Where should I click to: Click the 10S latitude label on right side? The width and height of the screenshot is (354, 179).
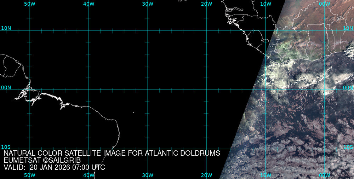click(348, 147)
